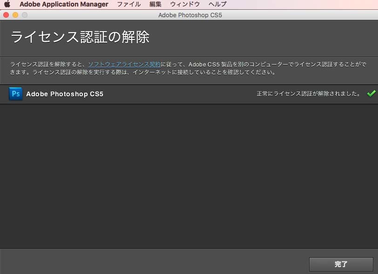The image size is (378, 274).
Task: Select the Adobe Photoshop CS5 product name
Action: click(65, 94)
